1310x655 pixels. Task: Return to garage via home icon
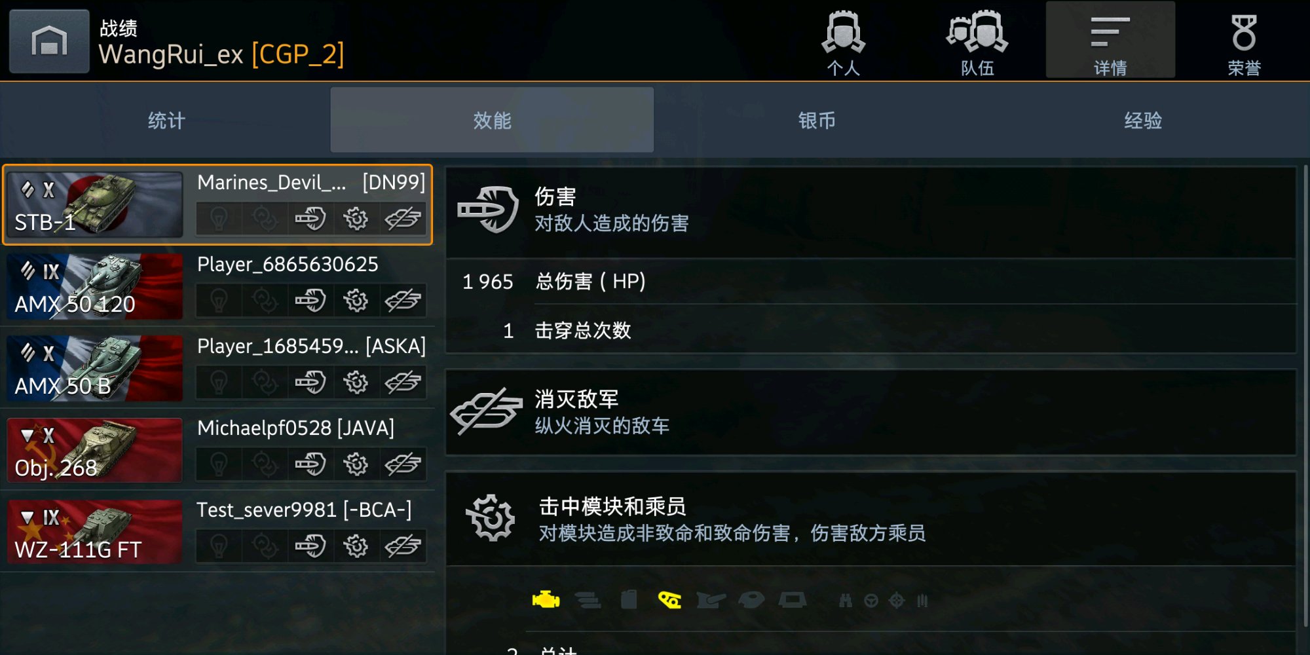coord(49,41)
